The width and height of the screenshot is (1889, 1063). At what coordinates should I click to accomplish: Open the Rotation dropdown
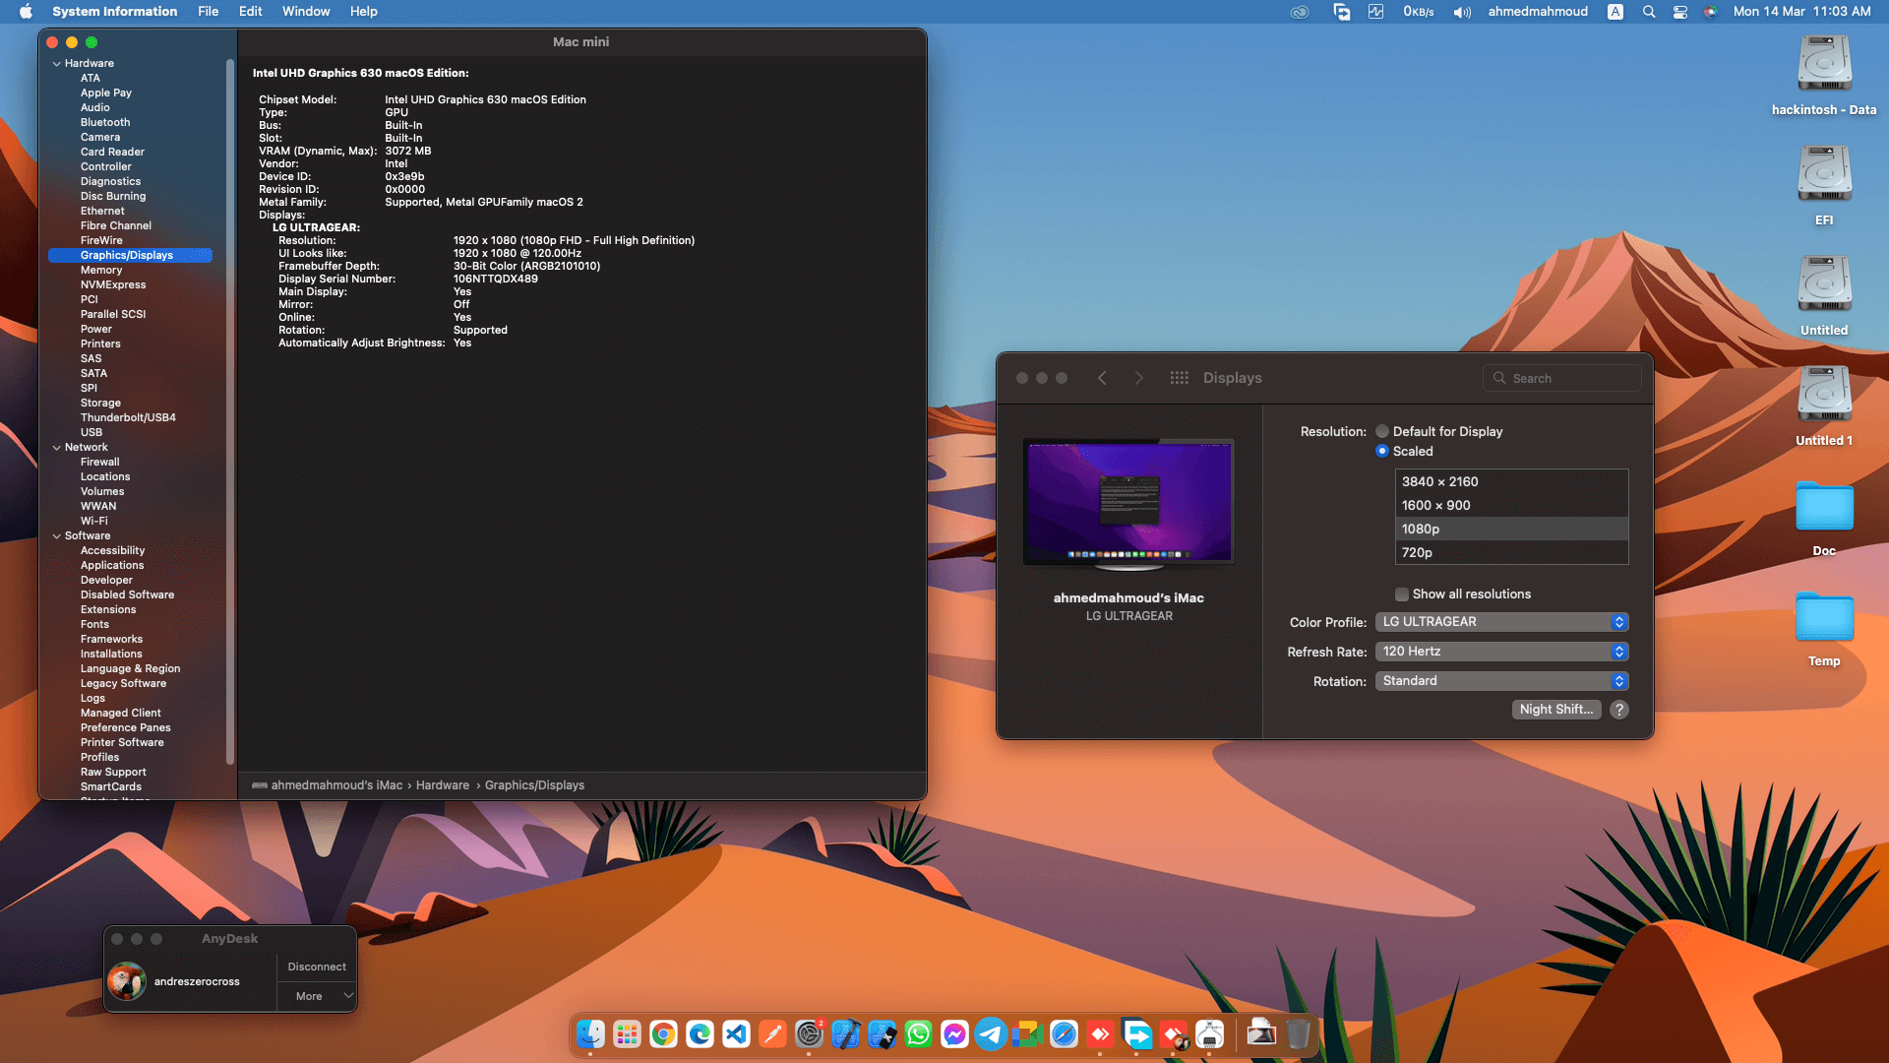click(x=1501, y=681)
